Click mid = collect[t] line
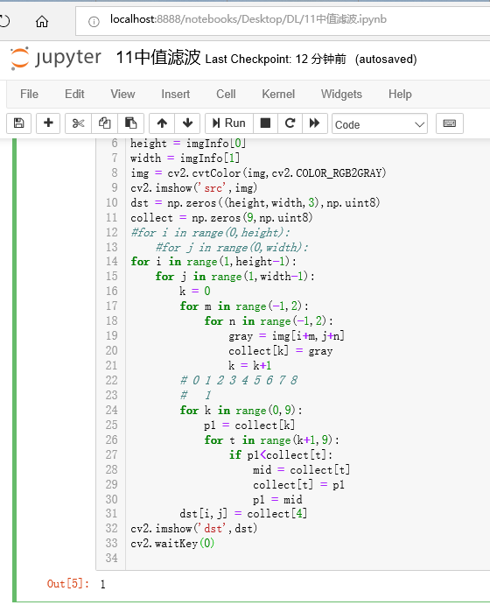490x605 pixels. (x=302, y=469)
